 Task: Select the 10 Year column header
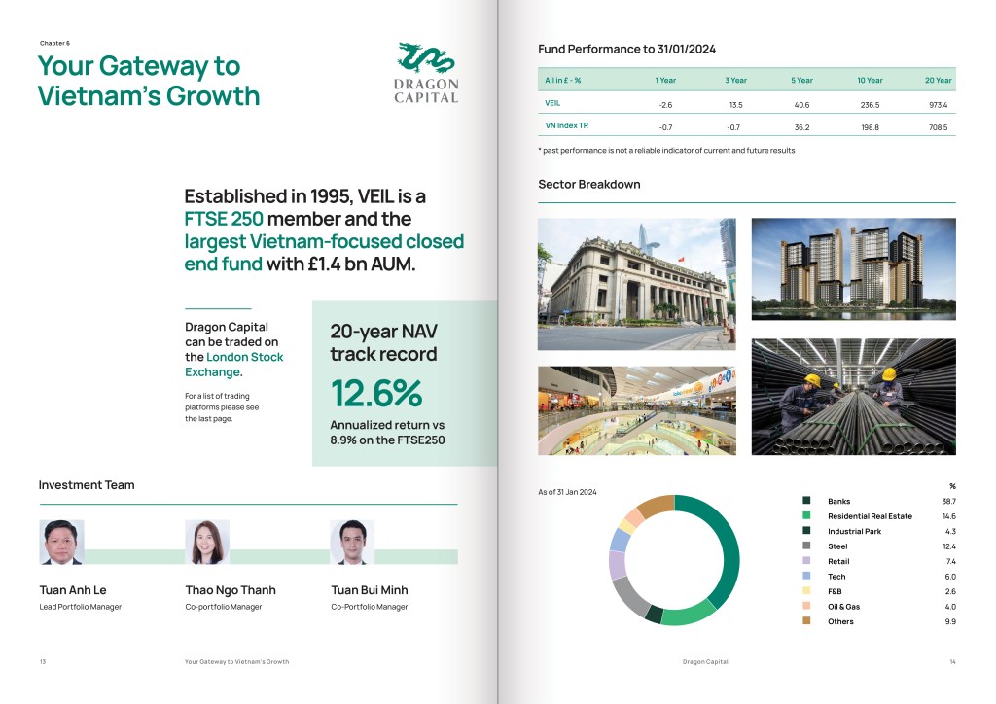point(869,80)
